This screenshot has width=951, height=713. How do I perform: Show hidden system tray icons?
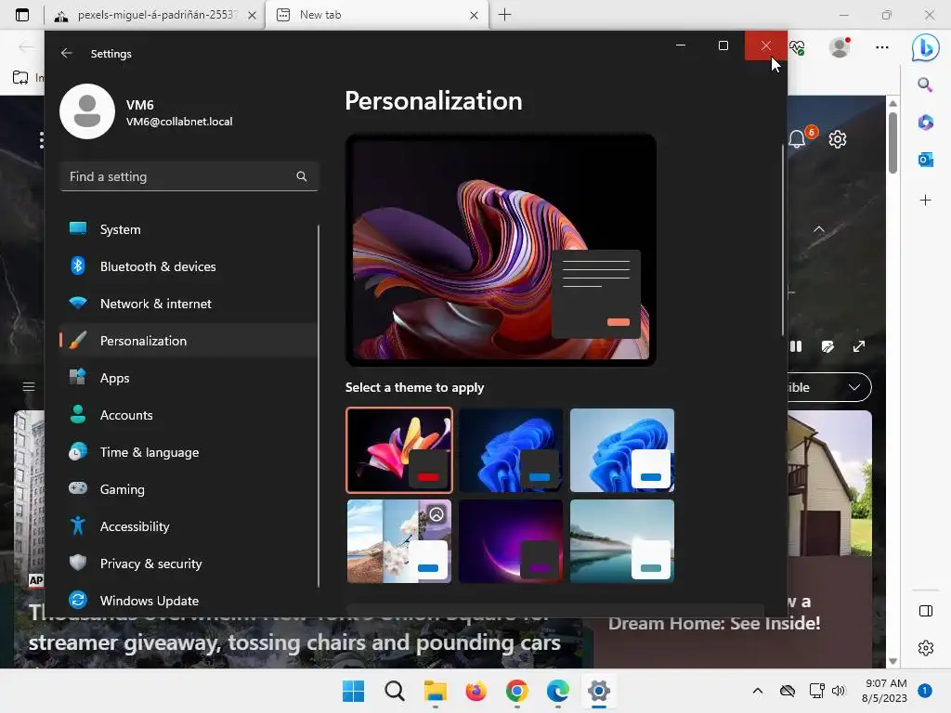(x=758, y=691)
